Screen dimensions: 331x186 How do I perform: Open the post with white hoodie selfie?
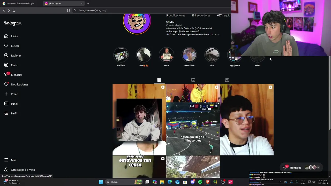139,120
